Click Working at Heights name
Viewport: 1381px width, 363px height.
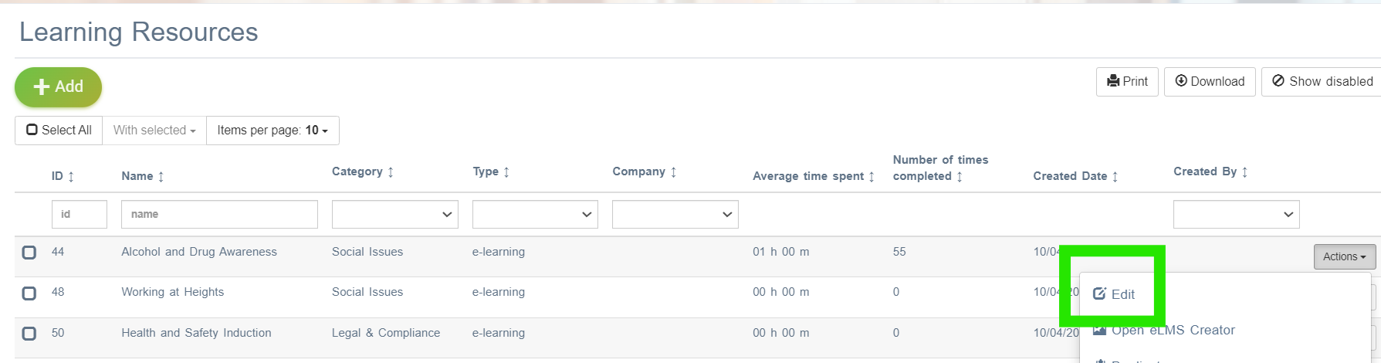click(173, 293)
